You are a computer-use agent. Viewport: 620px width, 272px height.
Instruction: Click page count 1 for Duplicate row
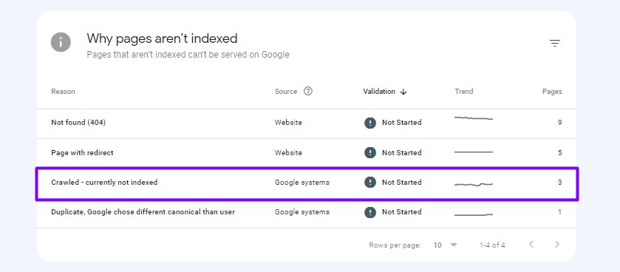pyautogui.click(x=559, y=212)
